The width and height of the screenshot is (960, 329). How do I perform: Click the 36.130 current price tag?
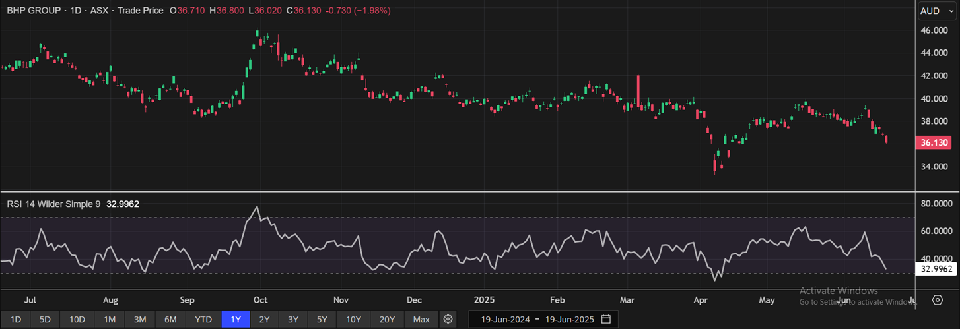point(936,142)
